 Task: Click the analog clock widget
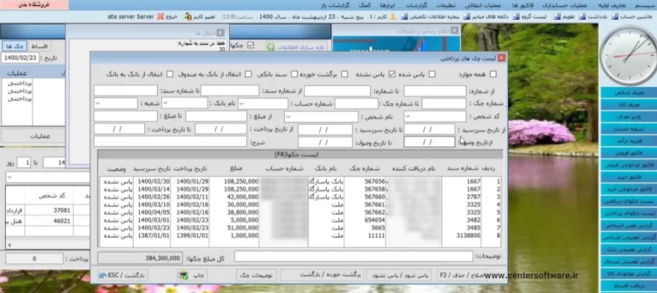[x=627, y=56]
